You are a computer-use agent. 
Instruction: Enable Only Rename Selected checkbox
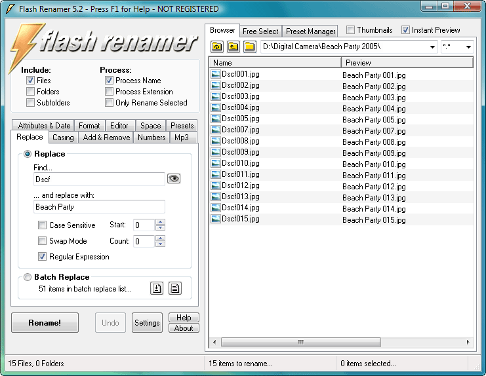109,103
